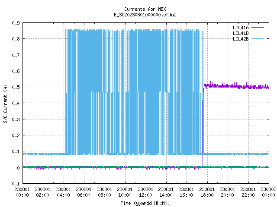The height and width of the screenshot is (207, 277).
Task: Click the 230801 08:00 x-axis tick label
Action: [x=104, y=192]
